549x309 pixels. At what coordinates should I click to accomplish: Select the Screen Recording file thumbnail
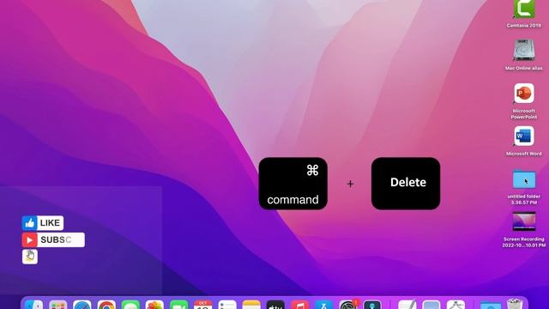coord(524,221)
